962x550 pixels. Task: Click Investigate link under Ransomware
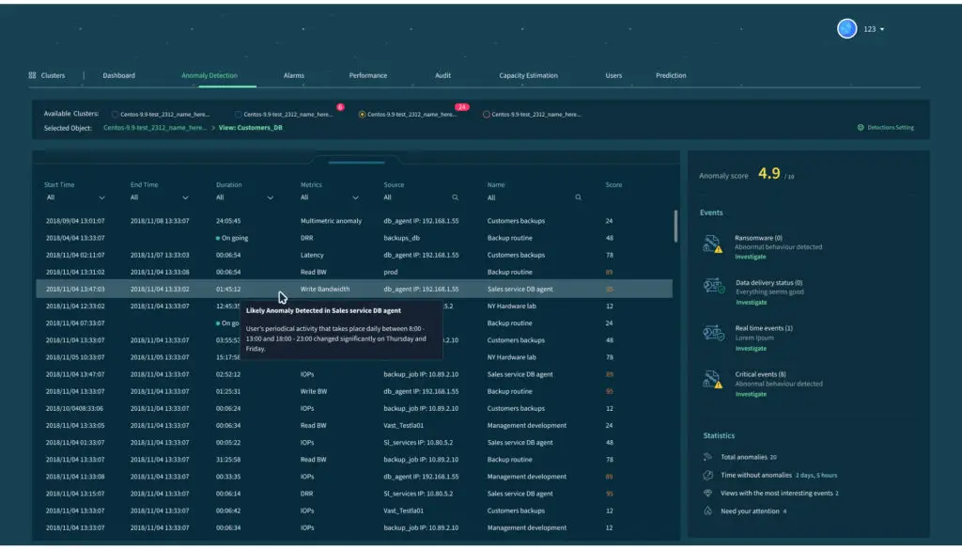[750, 257]
